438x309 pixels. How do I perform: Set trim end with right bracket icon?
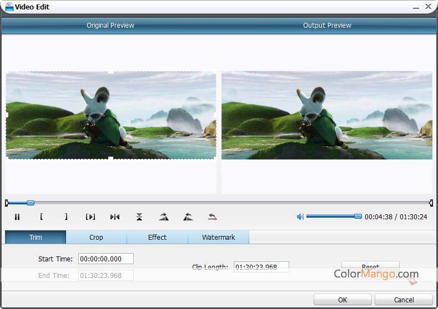pyautogui.click(x=66, y=217)
